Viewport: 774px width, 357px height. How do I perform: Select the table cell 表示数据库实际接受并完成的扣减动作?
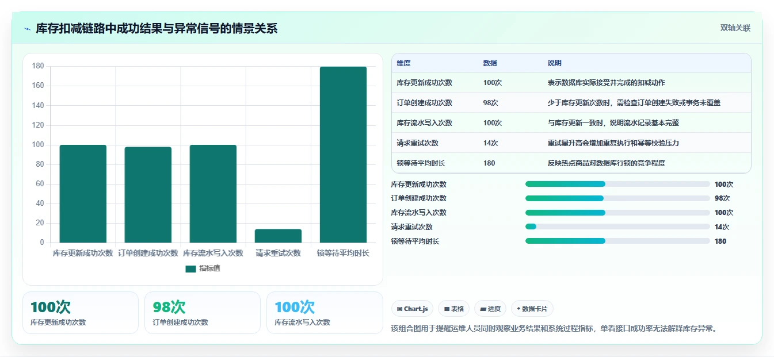(607, 83)
